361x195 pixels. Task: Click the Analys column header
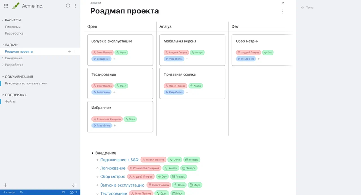click(165, 26)
